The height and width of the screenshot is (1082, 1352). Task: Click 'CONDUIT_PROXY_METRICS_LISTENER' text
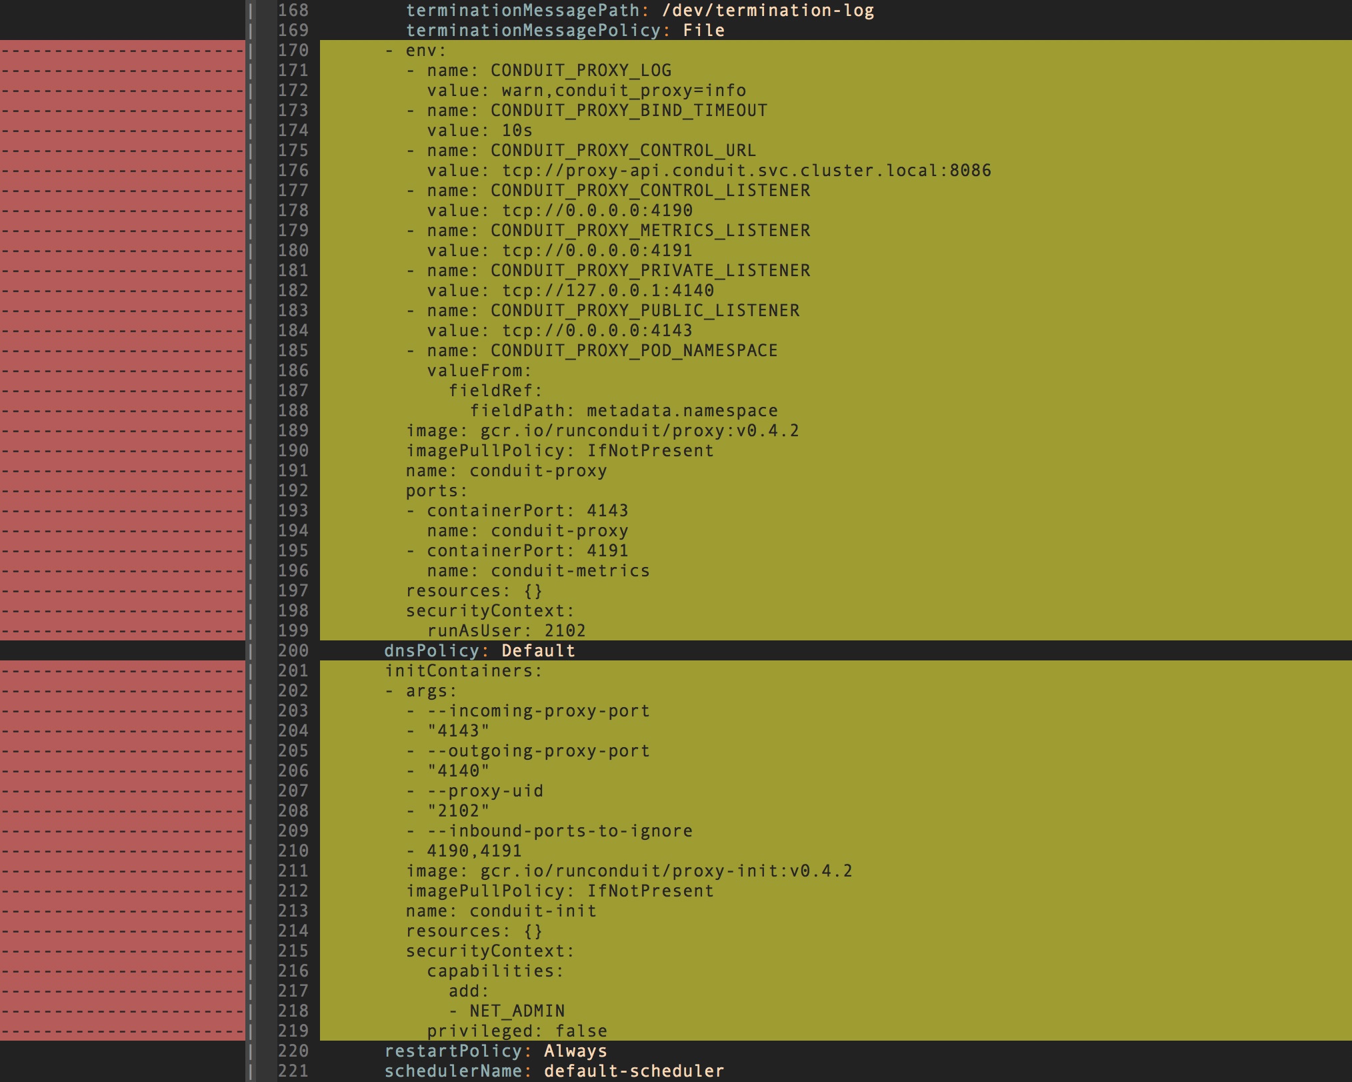651,231
